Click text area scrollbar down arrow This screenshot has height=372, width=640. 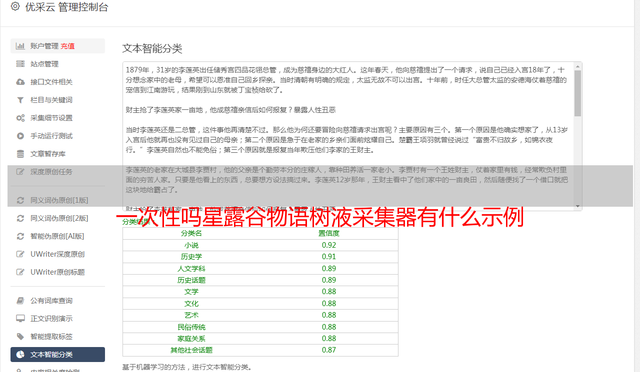click(x=578, y=206)
